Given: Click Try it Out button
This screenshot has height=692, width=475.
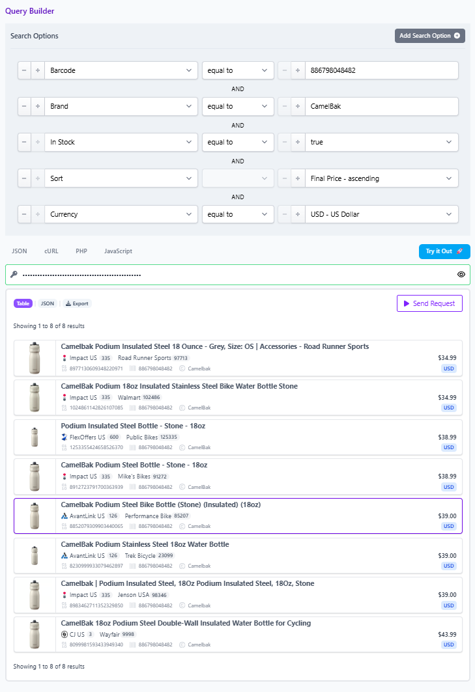Looking at the screenshot, I should coord(444,251).
